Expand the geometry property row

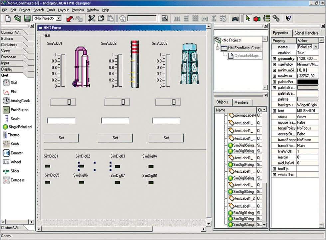pos(274,59)
